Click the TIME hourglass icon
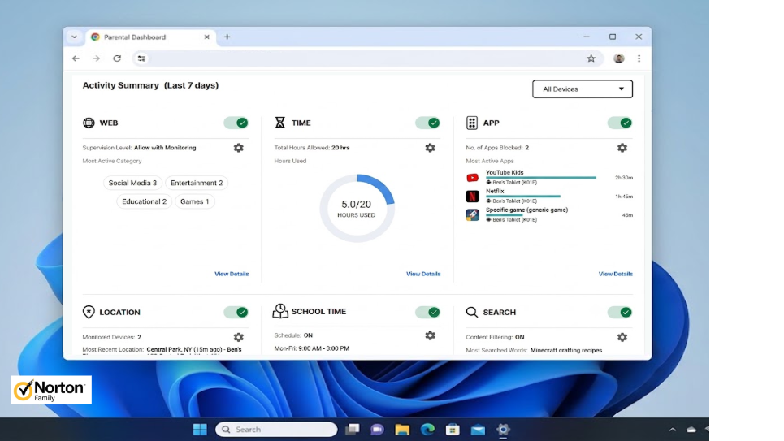Image resolution: width=784 pixels, height=441 pixels. tap(280, 123)
